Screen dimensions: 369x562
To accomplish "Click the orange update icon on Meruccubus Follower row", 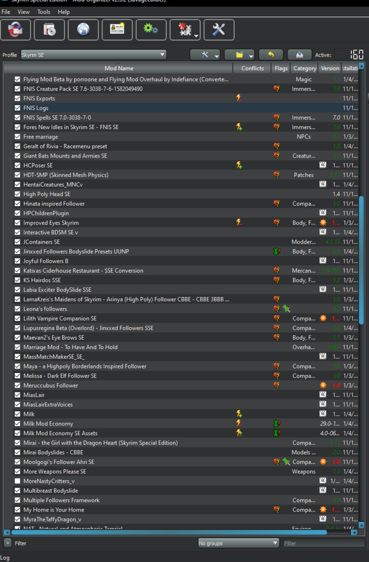I will tap(323, 385).
